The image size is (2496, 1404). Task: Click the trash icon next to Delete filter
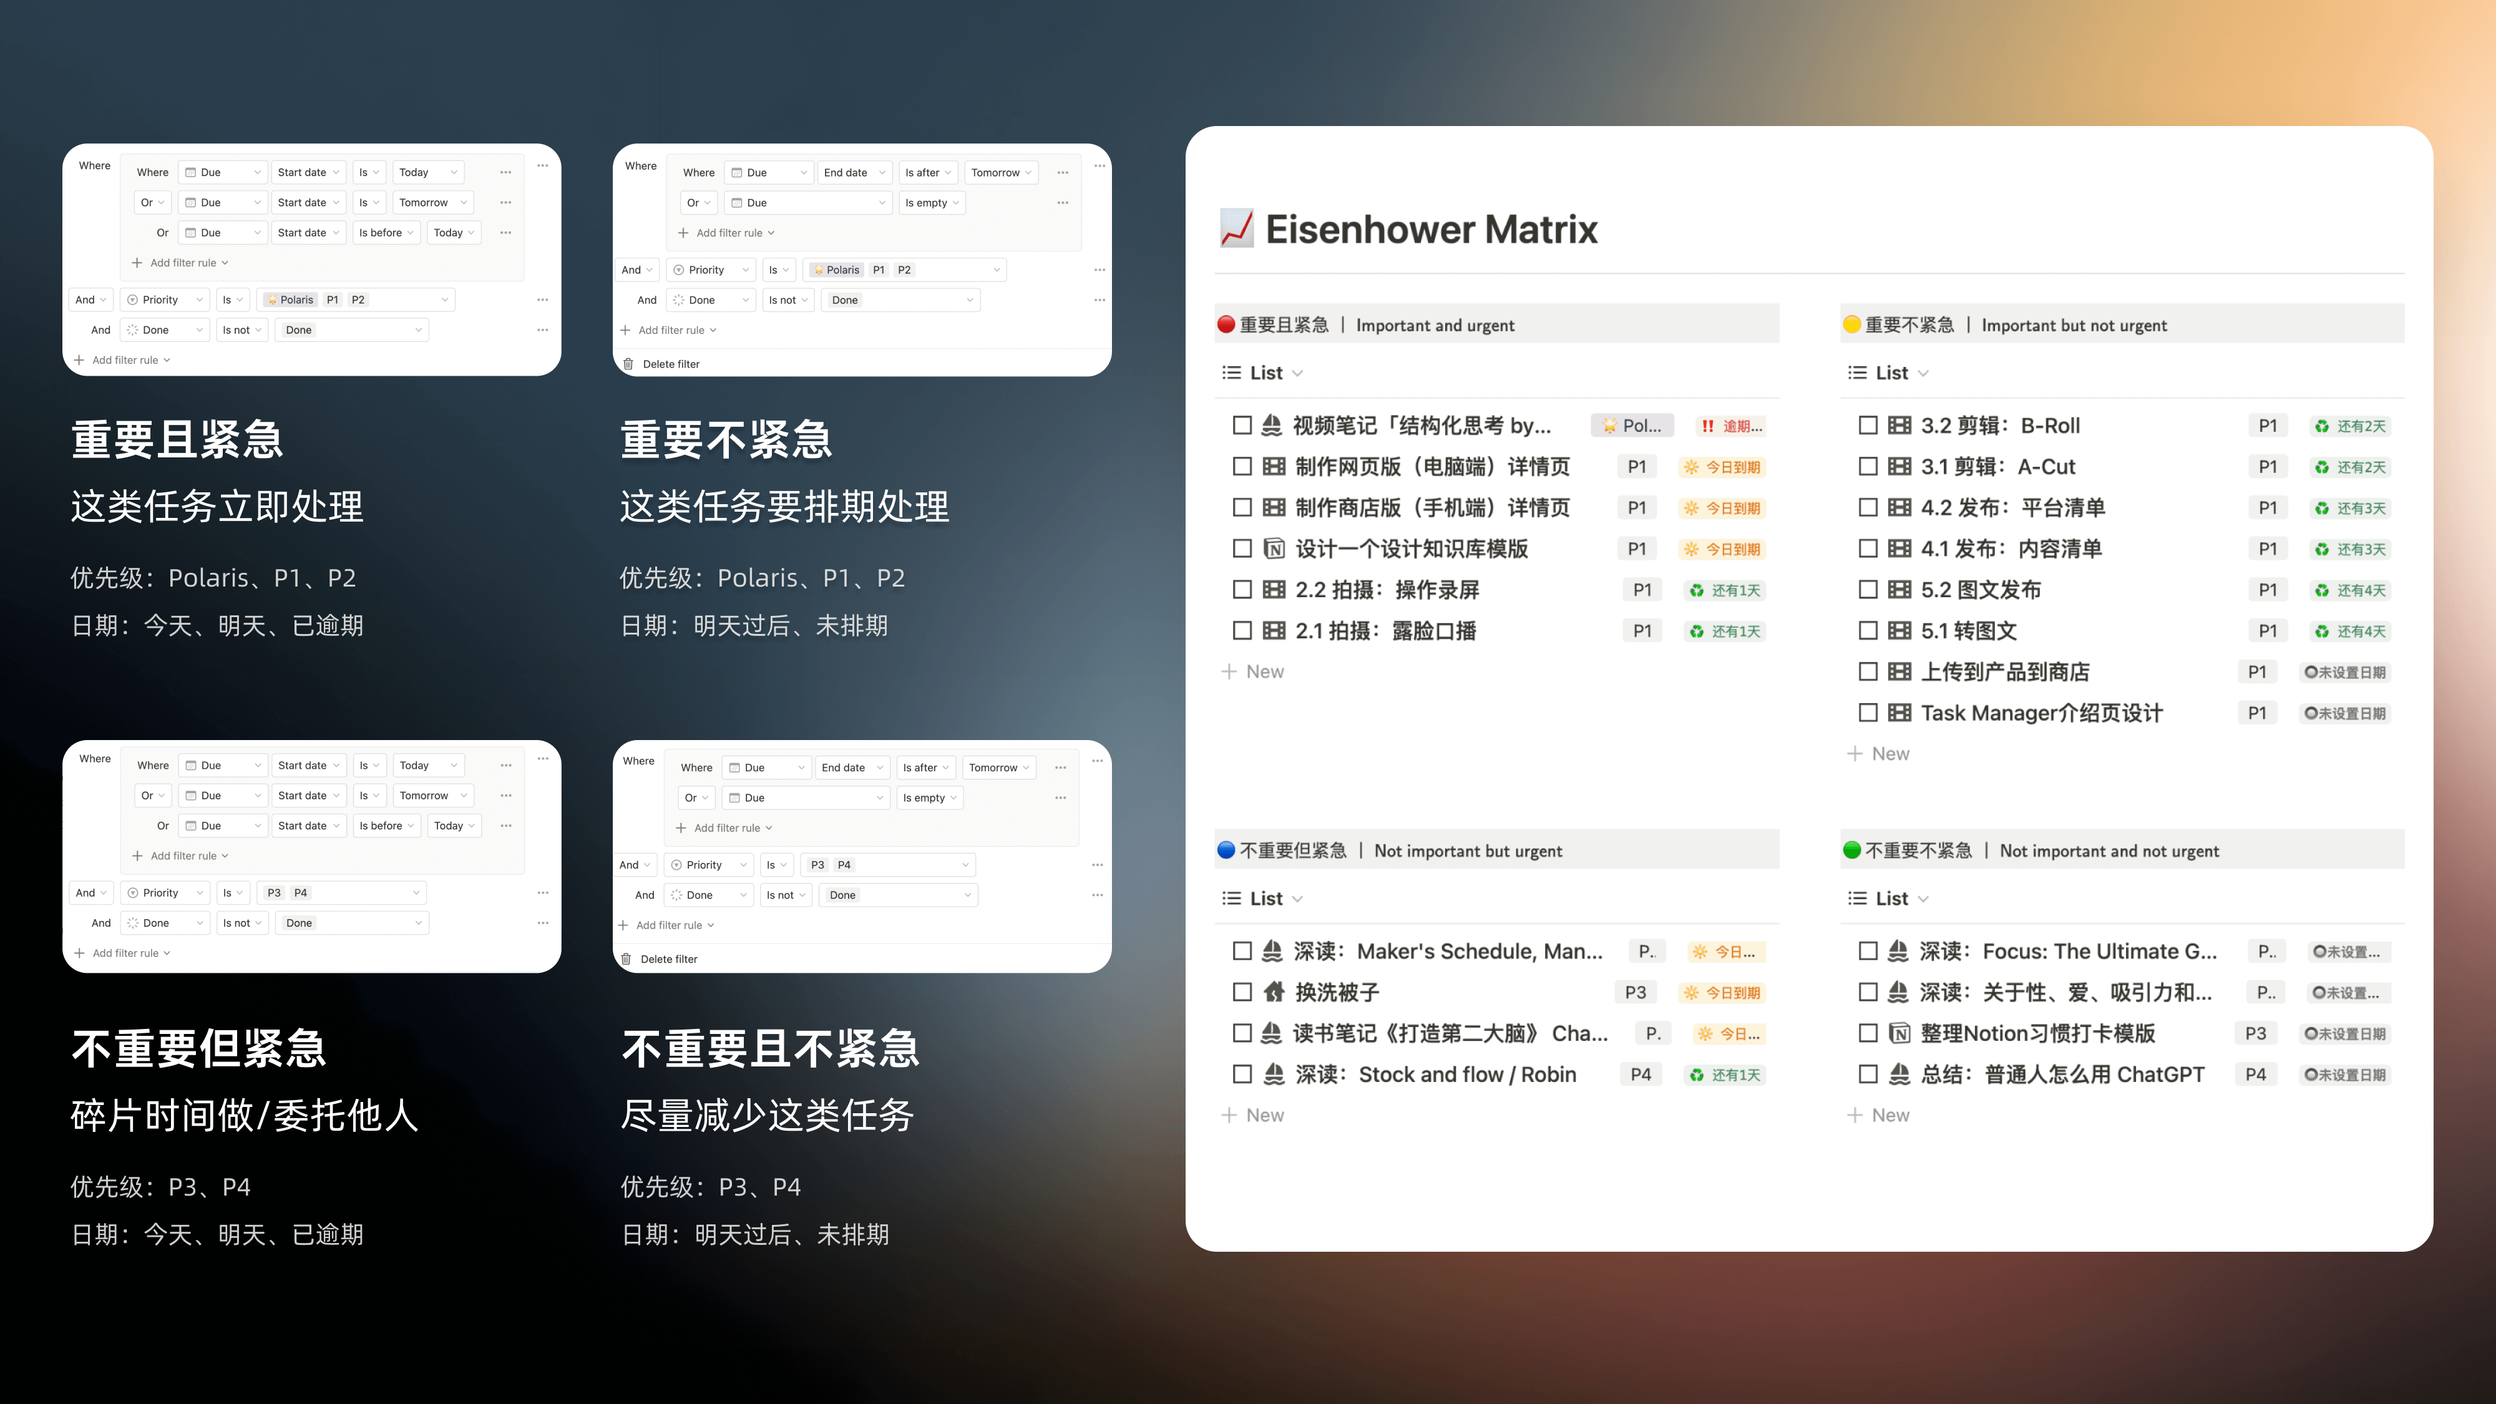click(x=628, y=363)
